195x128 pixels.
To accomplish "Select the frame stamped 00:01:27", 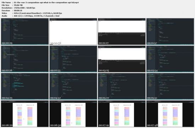I will [x=122, y=31].
